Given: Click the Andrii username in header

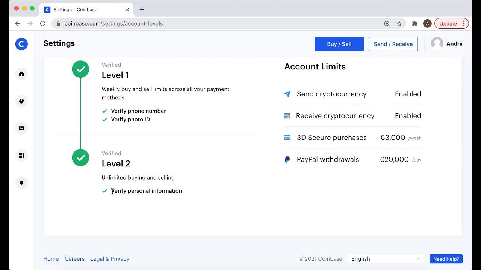Looking at the screenshot, I should [454, 43].
